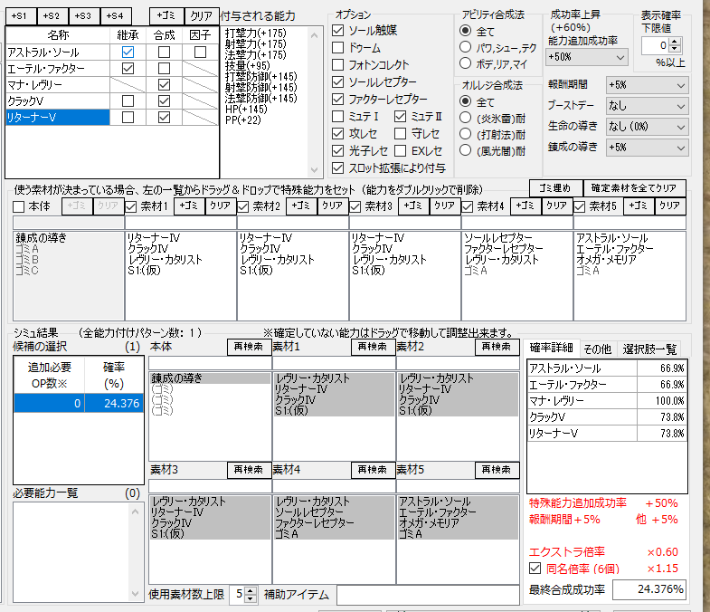710x612 pixels.
Task: Click +ゴミ button for 素材1
Action: (189, 206)
